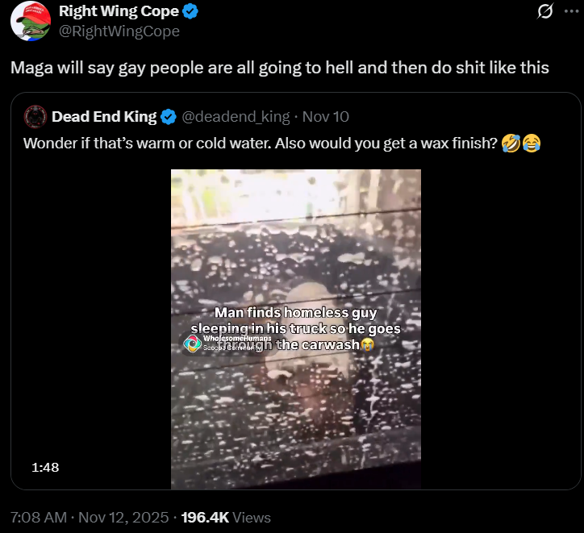Open the 7:08 AM Nov 12, 2025 timestamp
The width and height of the screenshot is (584, 533).
click(x=90, y=518)
